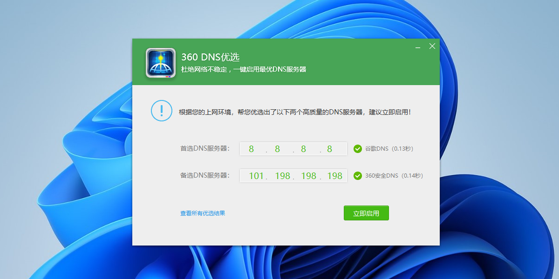Minimize the 360 DNS优选 window
Image resolution: width=559 pixels, height=279 pixels.
[x=418, y=46]
